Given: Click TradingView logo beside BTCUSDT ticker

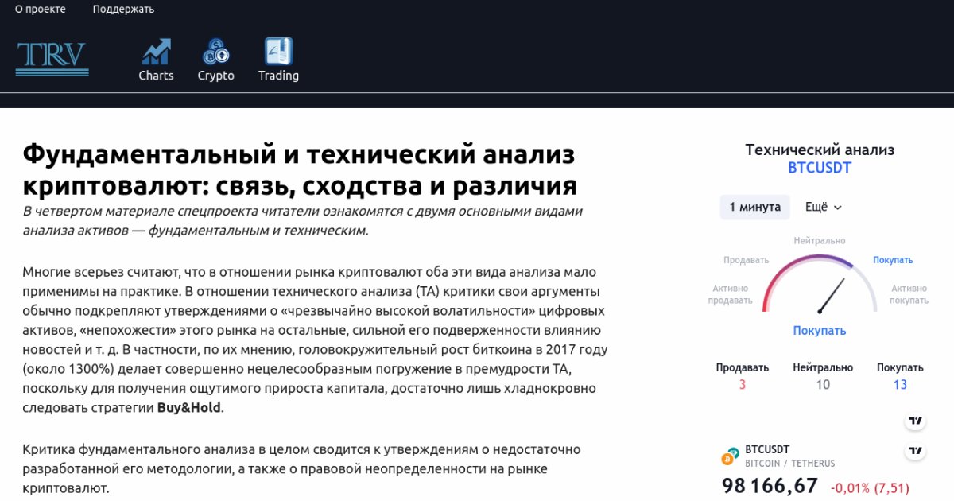Looking at the screenshot, I should pos(915,451).
